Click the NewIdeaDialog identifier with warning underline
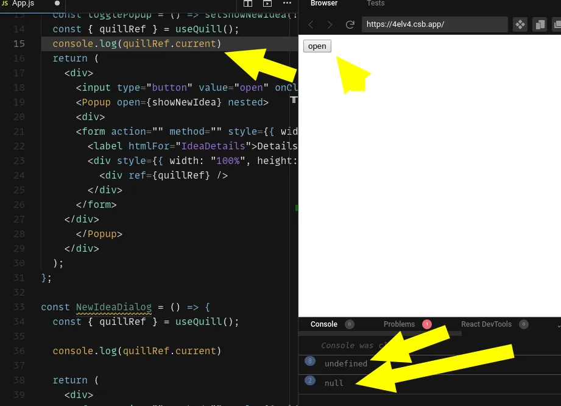 (114, 307)
